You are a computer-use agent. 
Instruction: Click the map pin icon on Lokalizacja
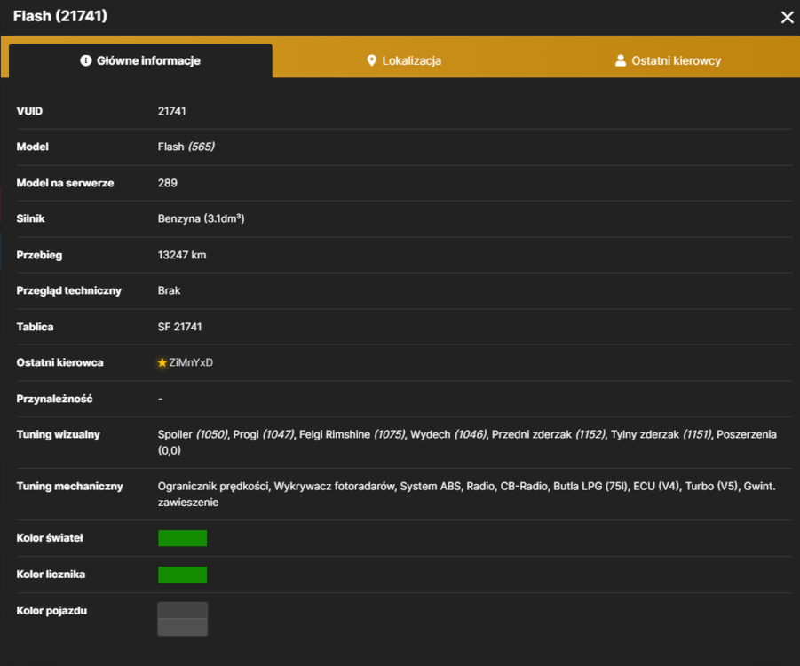(x=372, y=60)
